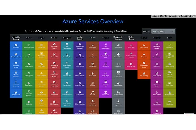Image resolution: width=196 pixels, height=130 pixels.
Task: Click the Data Factory tile
Action: (29, 84)
